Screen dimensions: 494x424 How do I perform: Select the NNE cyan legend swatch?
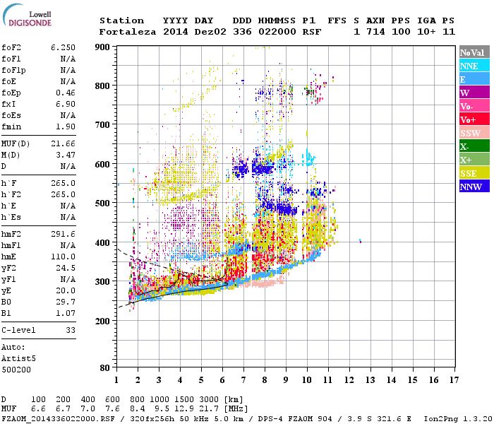[x=474, y=66]
